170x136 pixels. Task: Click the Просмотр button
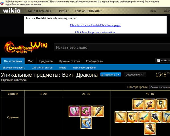coord(108,75)
